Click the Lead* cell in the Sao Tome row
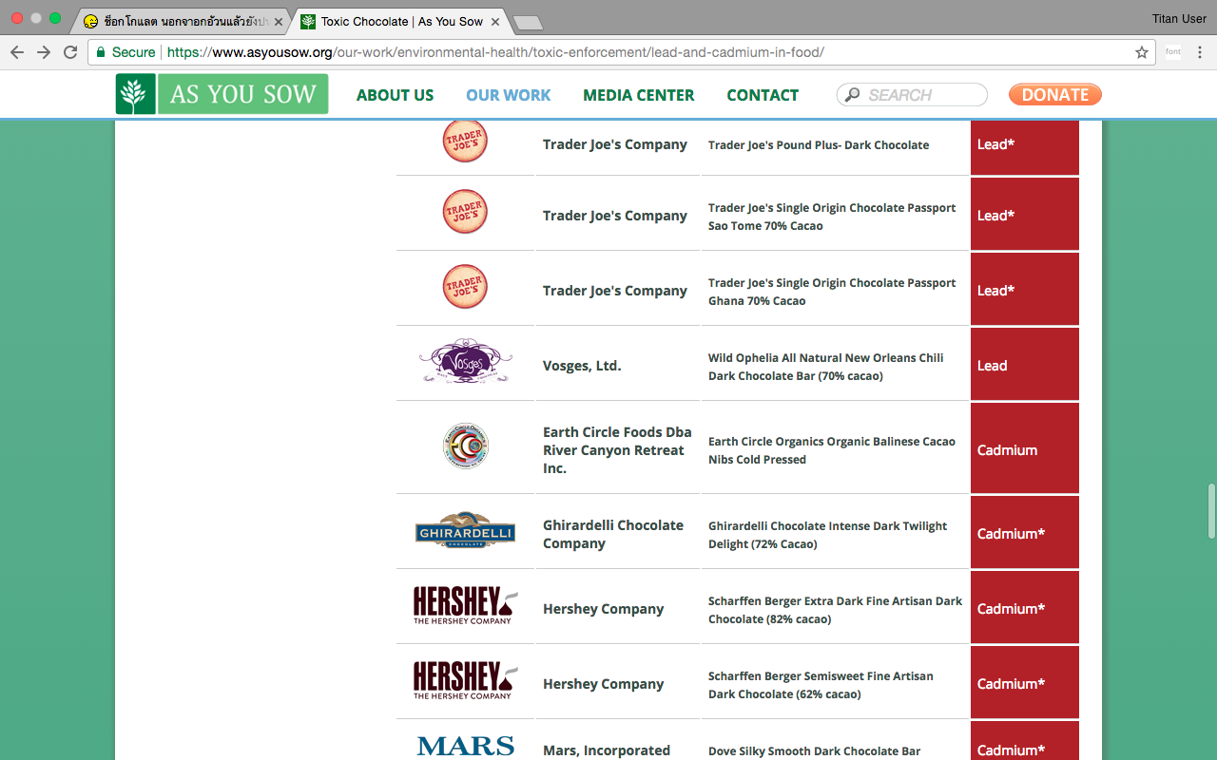1217x760 pixels. click(x=1025, y=214)
